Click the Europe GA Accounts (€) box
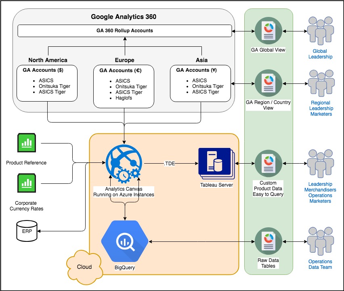The width and height of the screenshot is (344, 291). click(x=124, y=86)
